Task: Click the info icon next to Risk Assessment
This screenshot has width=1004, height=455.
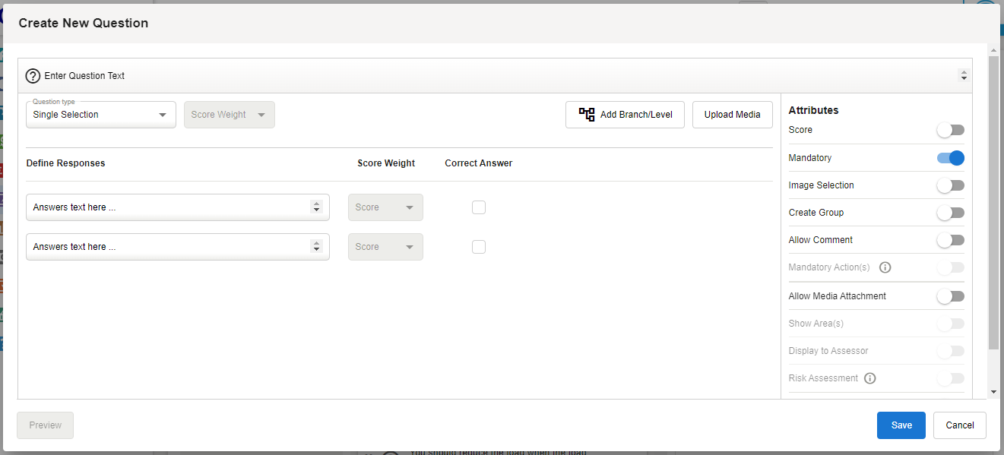Action: [870, 378]
